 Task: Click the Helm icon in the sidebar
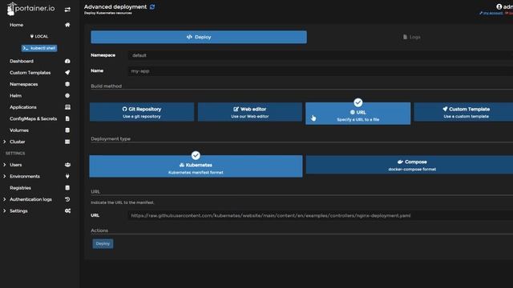tap(67, 96)
